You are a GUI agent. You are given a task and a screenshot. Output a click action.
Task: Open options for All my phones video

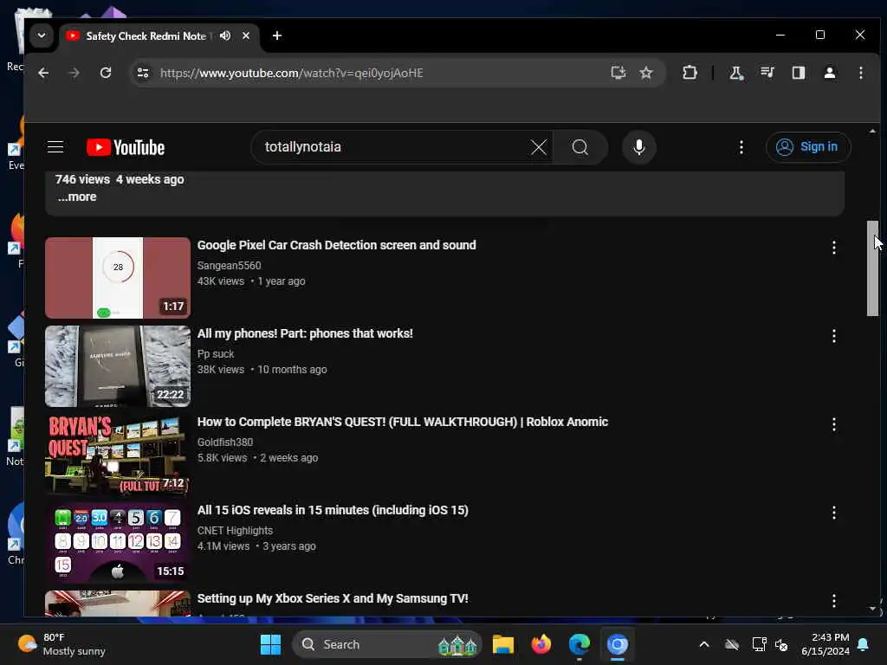833,336
